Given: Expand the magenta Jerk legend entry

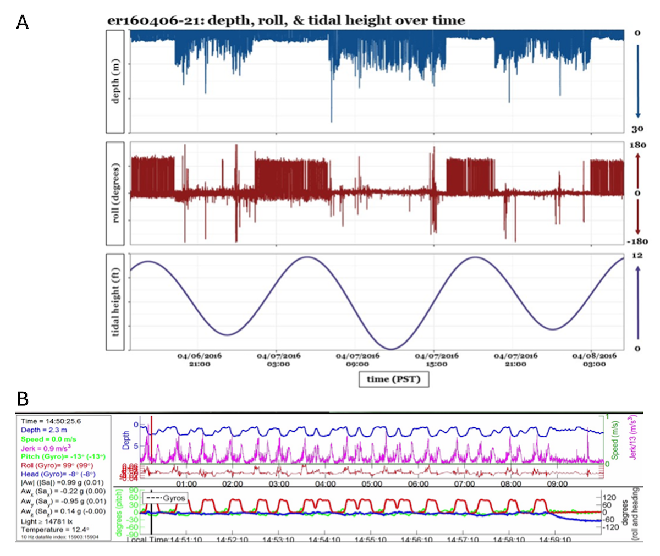Looking at the screenshot, I should (x=47, y=449).
